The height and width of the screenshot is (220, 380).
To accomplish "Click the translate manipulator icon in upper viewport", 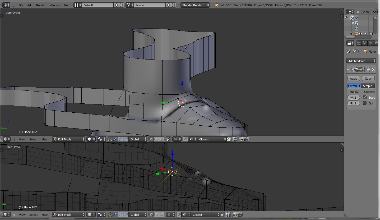I will coord(115,139).
